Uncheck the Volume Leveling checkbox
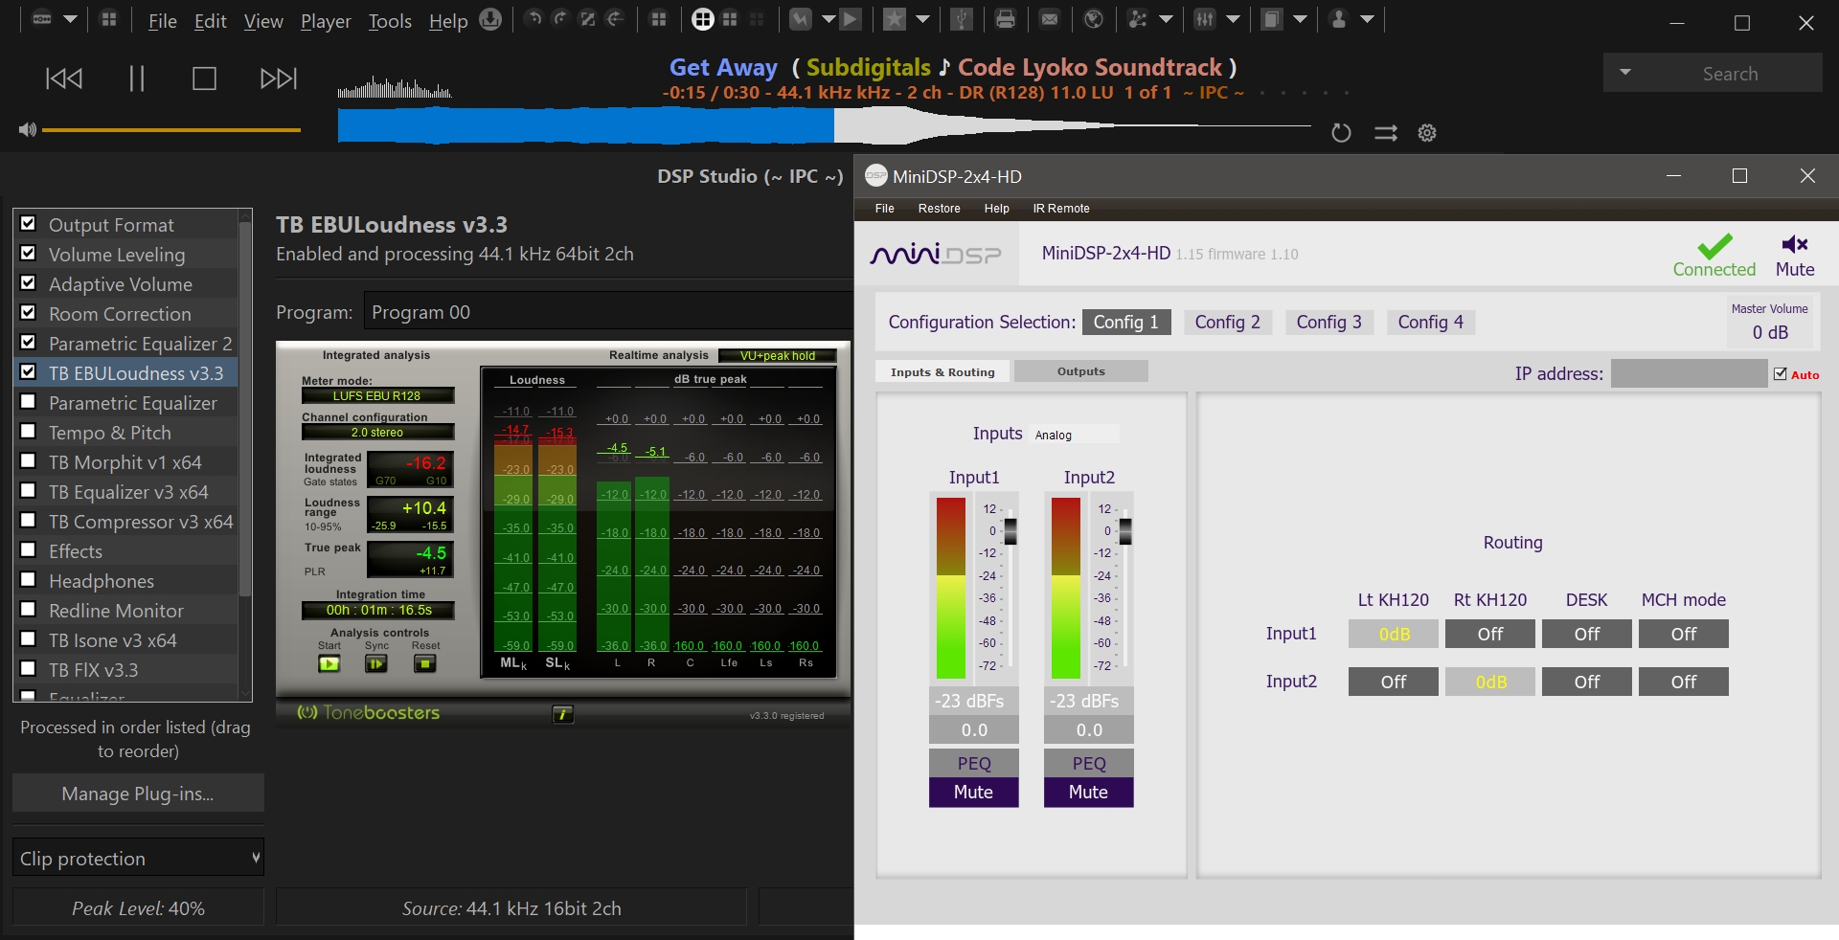The width and height of the screenshot is (1839, 940). tap(29, 253)
